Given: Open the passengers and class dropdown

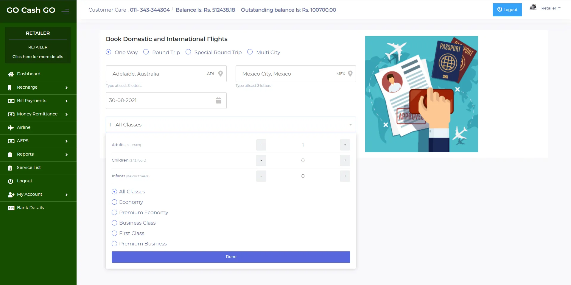Looking at the screenshot, I should point(231,125).
